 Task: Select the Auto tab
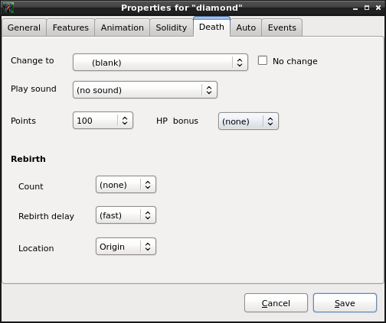pyautogui.click(x=246, y=27)
